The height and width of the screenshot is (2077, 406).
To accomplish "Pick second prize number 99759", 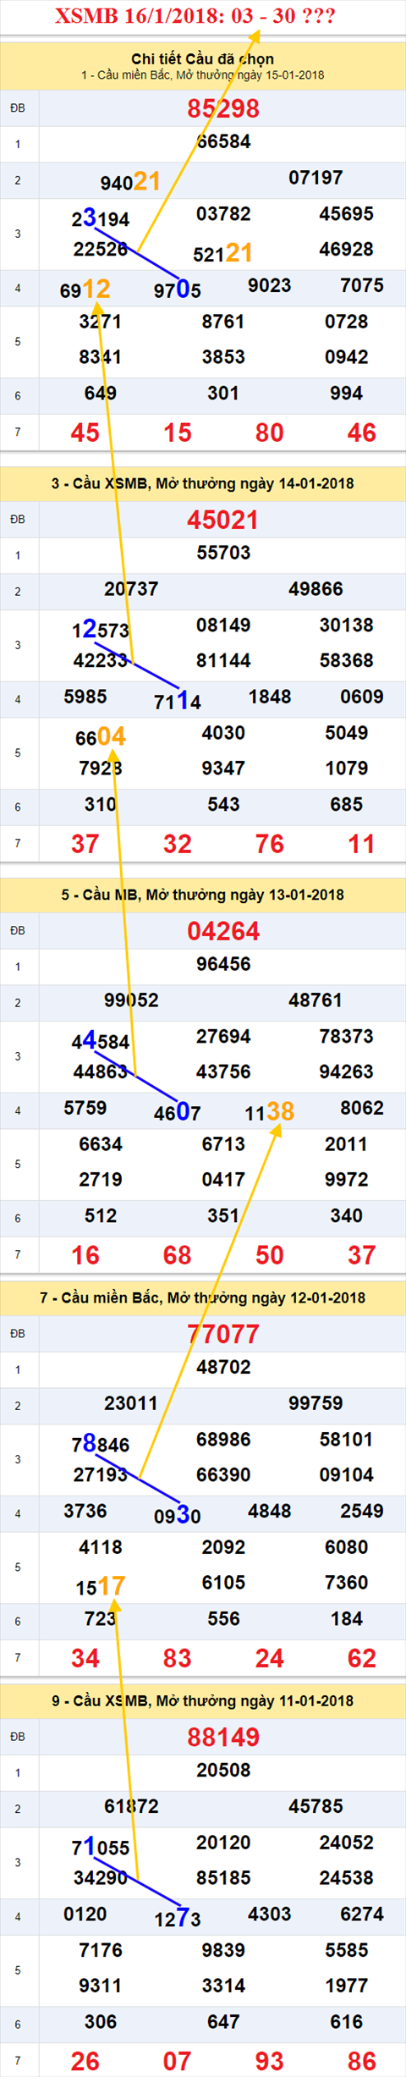I will click(x=315, y=1403).
